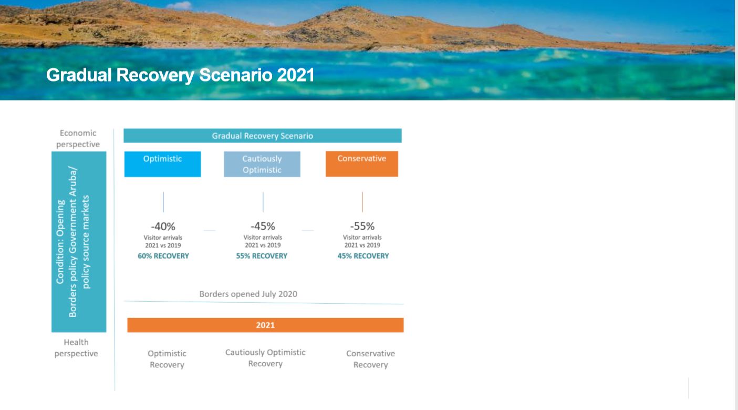Click the 45% RECOVERY label
This screenshot has width=738, height=410.
tap(363, 256)
